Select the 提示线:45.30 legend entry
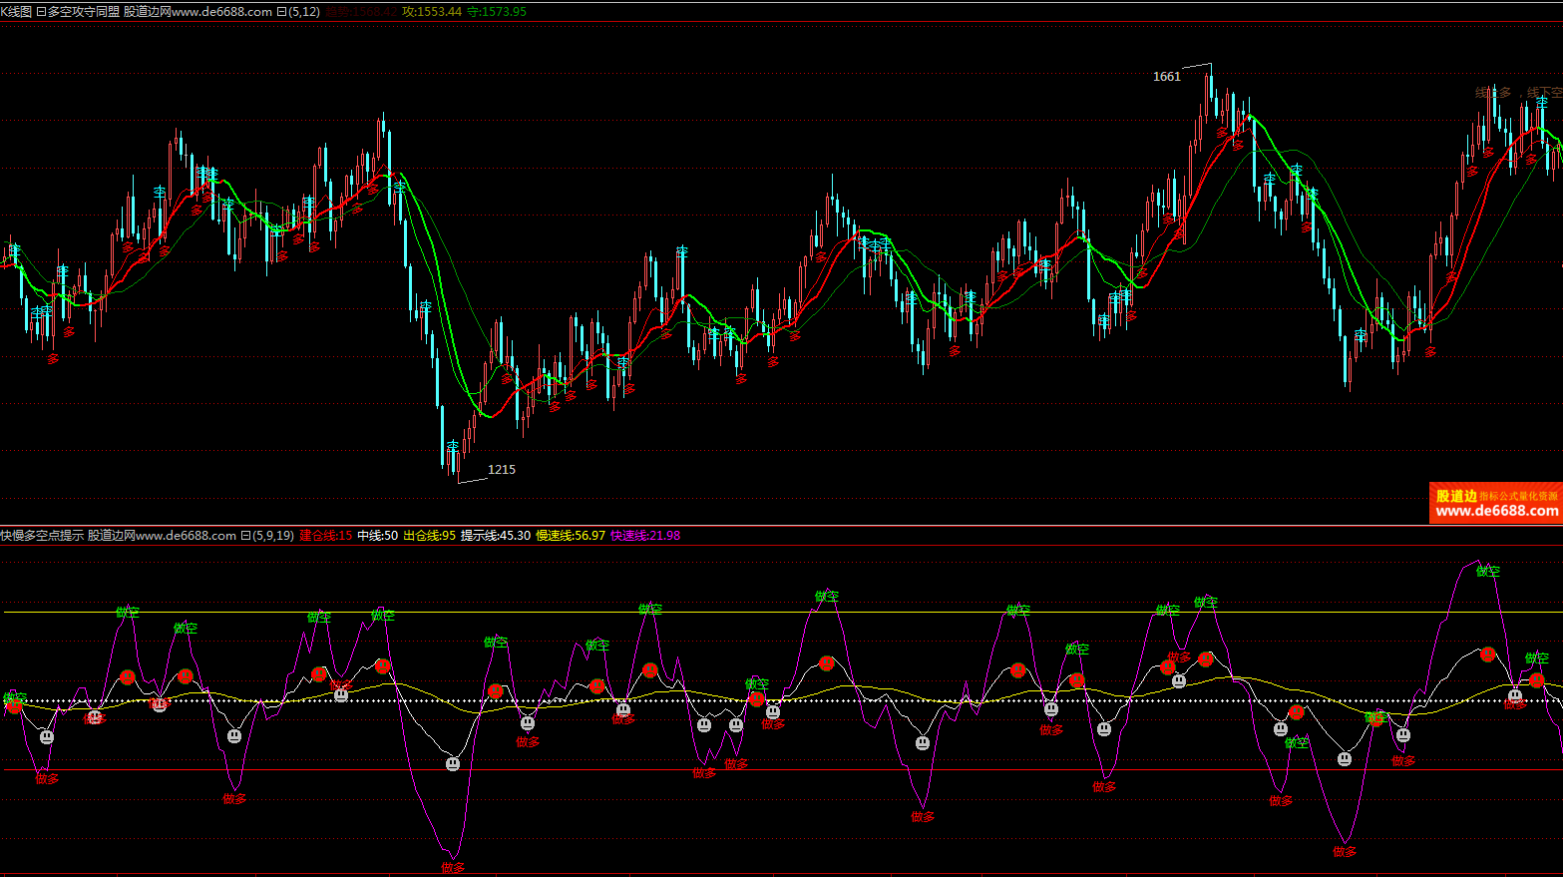 click(495, 536)
